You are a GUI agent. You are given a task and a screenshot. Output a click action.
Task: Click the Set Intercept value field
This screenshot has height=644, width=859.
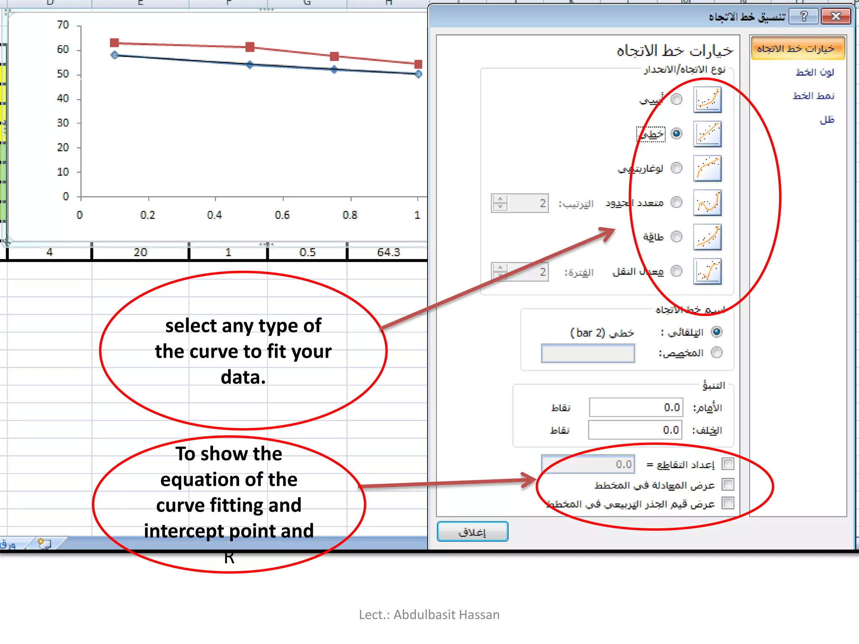pyautogui.click(x=588, y=464)
